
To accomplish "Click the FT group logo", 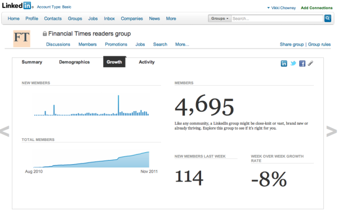I will [x=21, y=38].
